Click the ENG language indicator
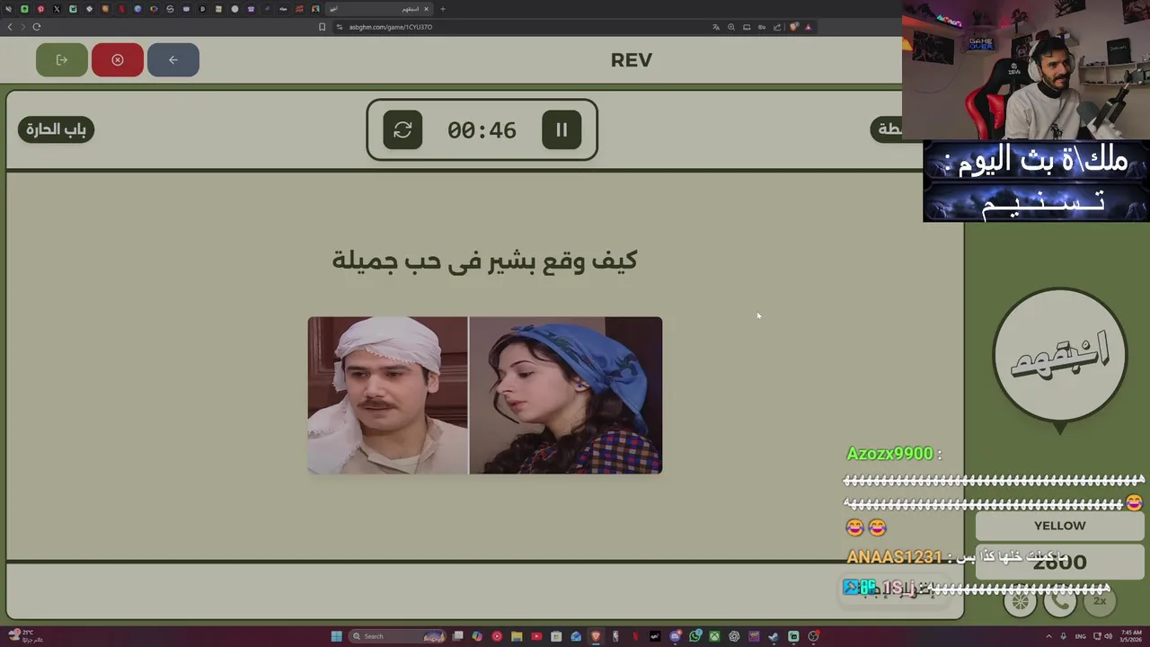Viewport: 1150px width, 647px height. click(x=1080, y=636)
